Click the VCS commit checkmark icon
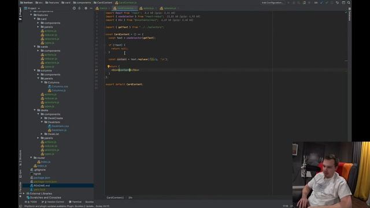This screenshot has height=208, width=370. [x=327, y=2]
